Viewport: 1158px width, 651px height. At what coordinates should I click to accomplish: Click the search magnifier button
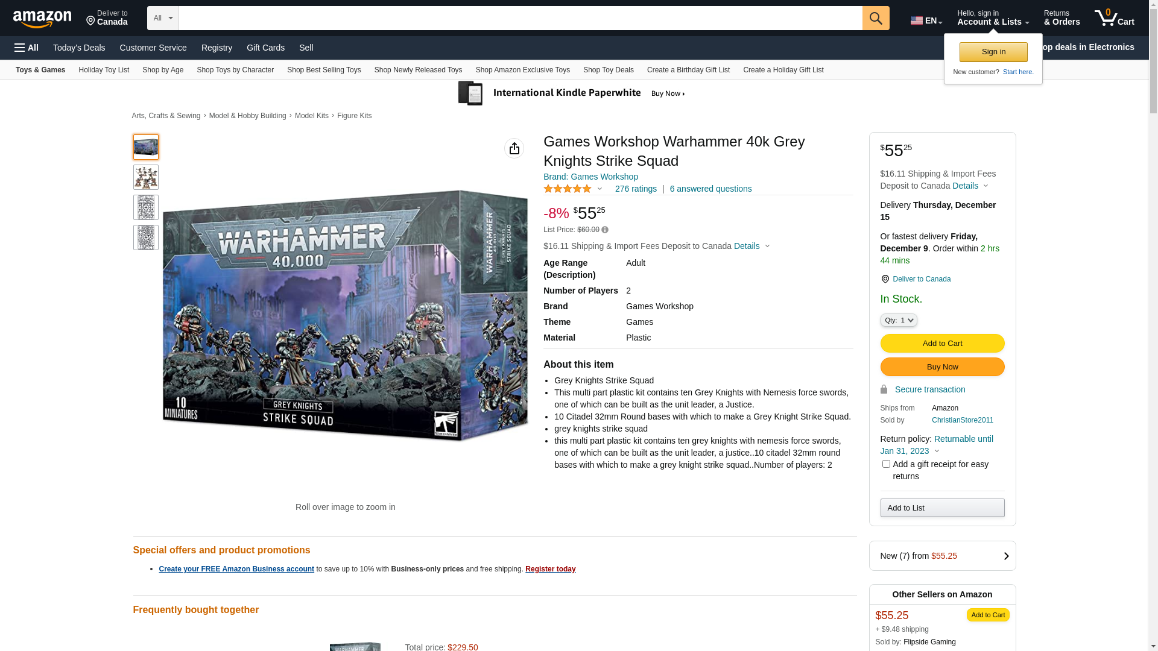click(x=876, y=18)
